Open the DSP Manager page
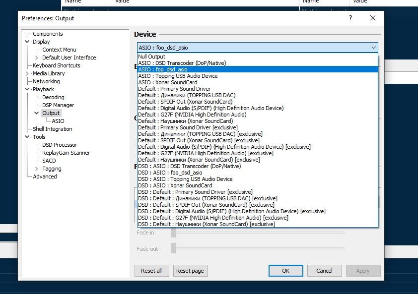This screenshot has width=418, height=294. click(x=58, y=105)
